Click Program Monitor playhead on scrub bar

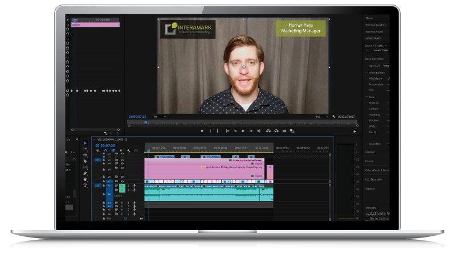[x=146, y=122]
